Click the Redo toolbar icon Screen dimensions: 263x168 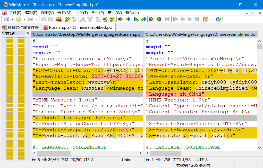pyautogui.click(x=50, y=19)
